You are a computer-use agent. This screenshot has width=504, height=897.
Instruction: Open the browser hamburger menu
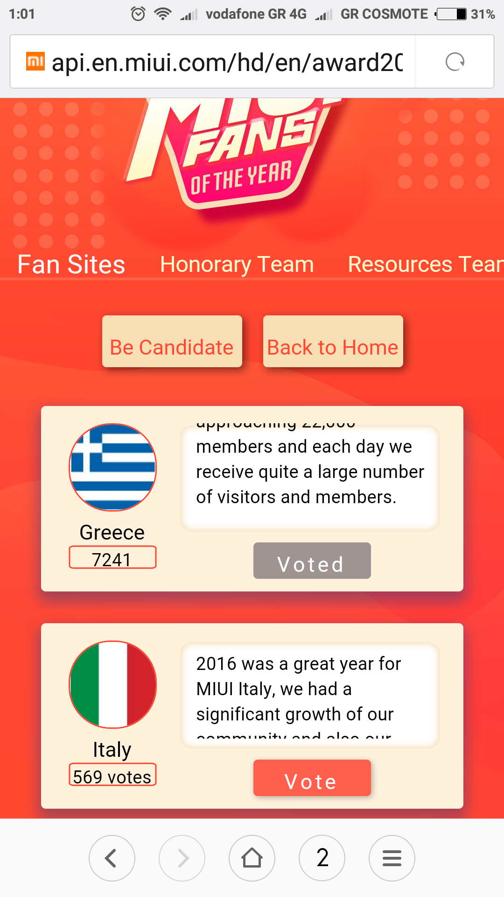tap(392, 858)
